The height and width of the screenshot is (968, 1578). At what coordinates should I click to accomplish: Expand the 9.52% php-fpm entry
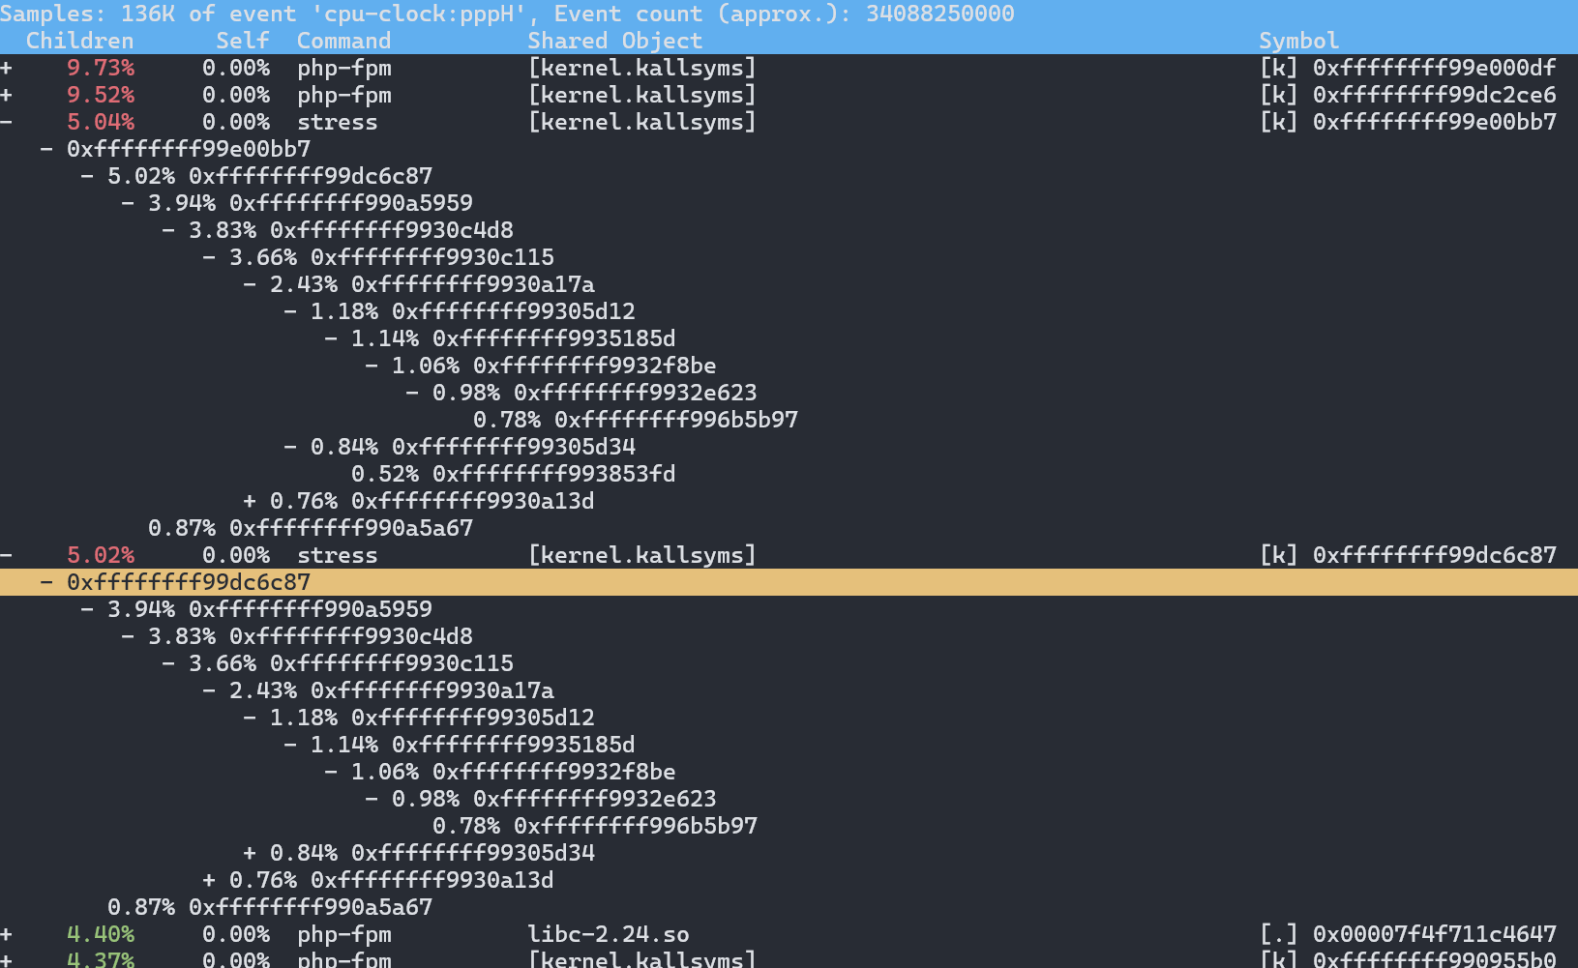pos(7,95)
